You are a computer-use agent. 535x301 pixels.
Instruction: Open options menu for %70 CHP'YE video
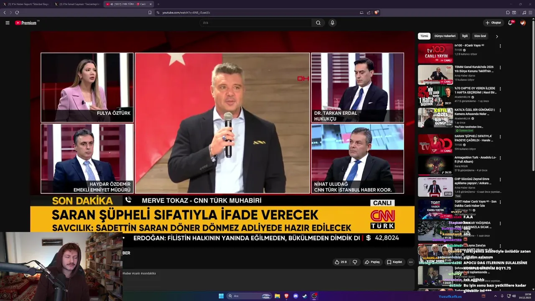[500, 89]
